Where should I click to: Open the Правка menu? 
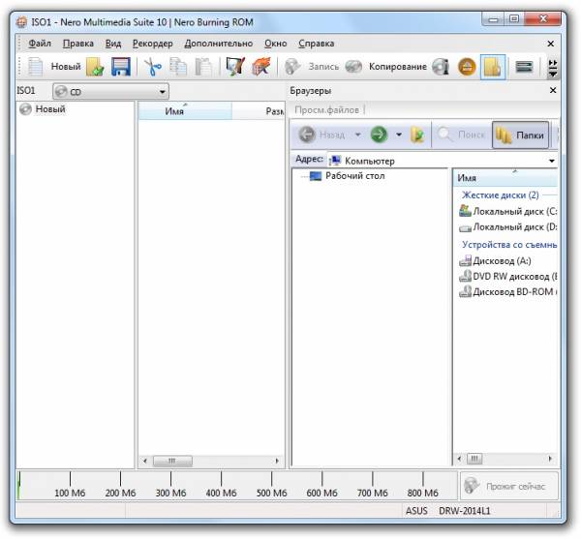[78, 44]
